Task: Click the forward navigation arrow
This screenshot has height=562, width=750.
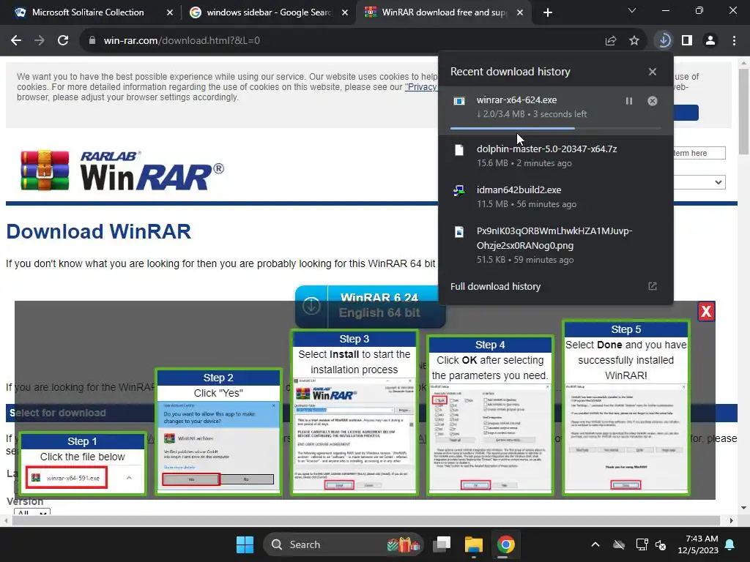Action: coord(40,41)
